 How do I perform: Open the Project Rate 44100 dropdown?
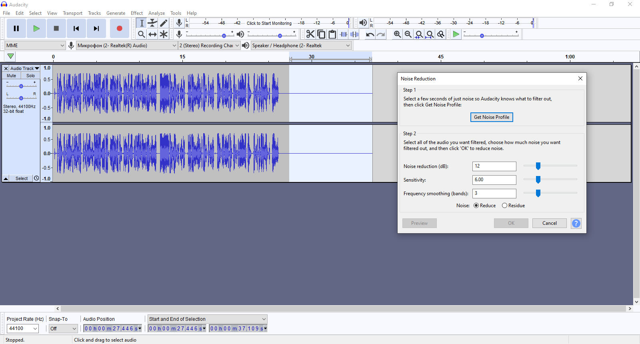pos(22,328)
